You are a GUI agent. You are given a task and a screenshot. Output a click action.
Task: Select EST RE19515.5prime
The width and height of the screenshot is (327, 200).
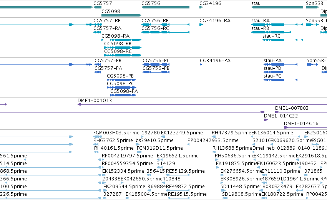[187, 194]
